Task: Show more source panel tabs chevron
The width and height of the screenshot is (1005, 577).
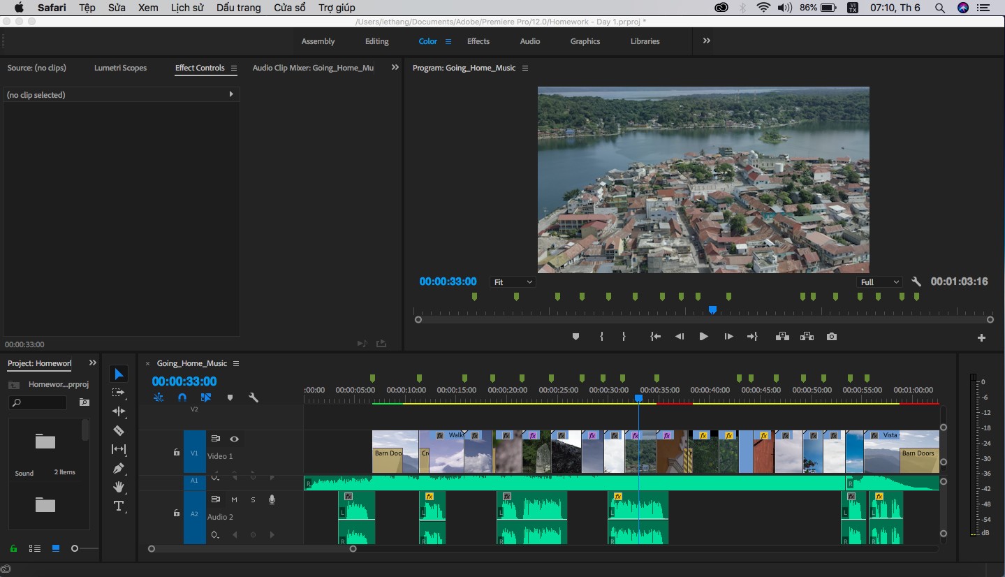Action: tap(395, 68)
